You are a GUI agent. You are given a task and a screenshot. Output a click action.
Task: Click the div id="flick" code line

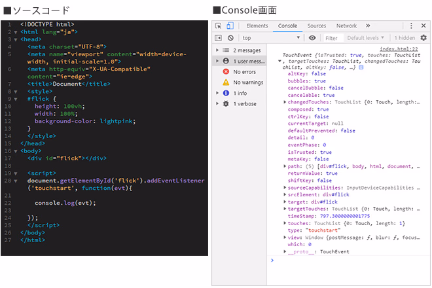(67, 158)
